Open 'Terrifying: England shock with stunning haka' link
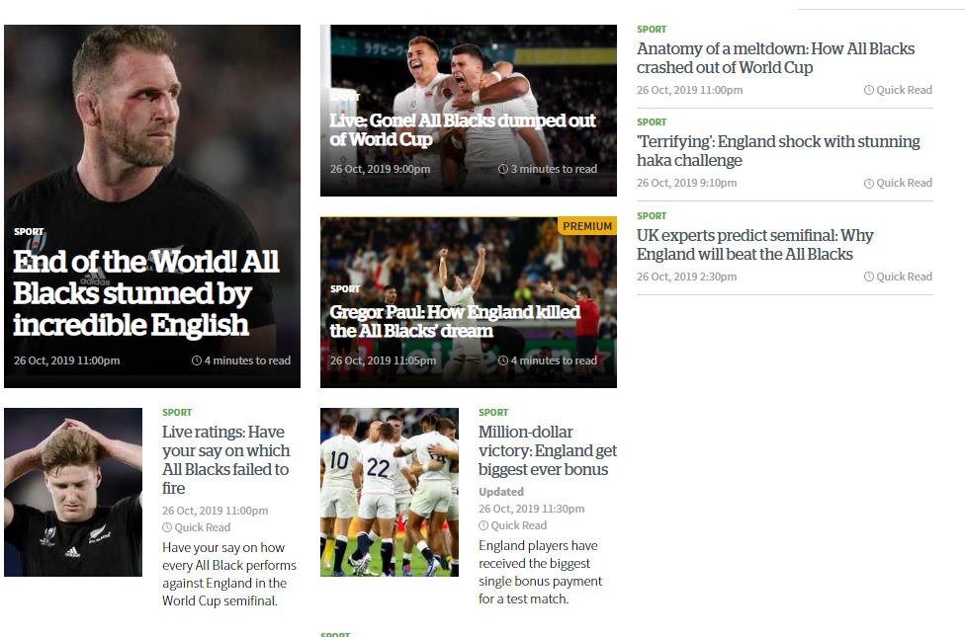Image resolution: width=965 pixels, height=637 pixels. (778, 151)
